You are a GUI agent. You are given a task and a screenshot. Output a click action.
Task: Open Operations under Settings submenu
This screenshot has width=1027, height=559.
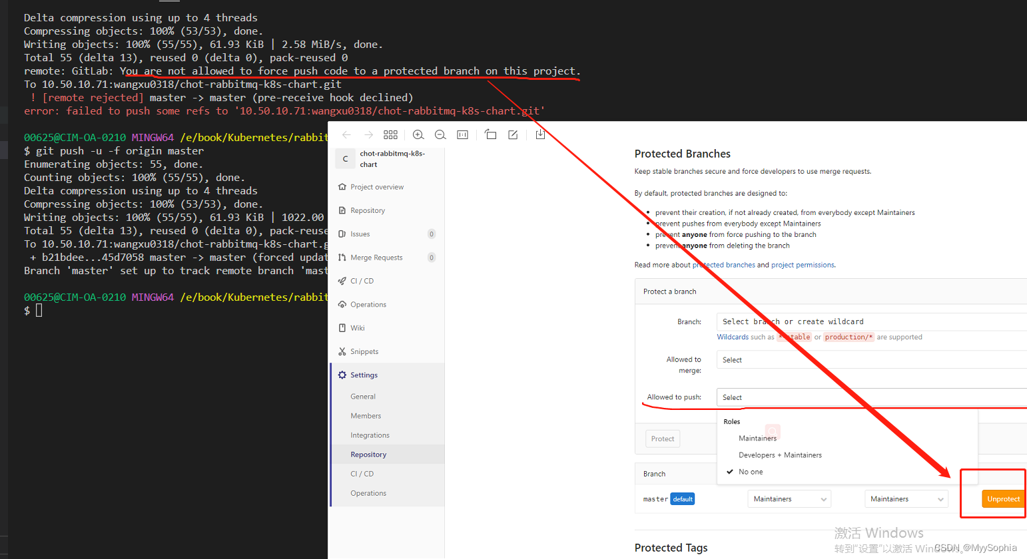coord(368,493)
